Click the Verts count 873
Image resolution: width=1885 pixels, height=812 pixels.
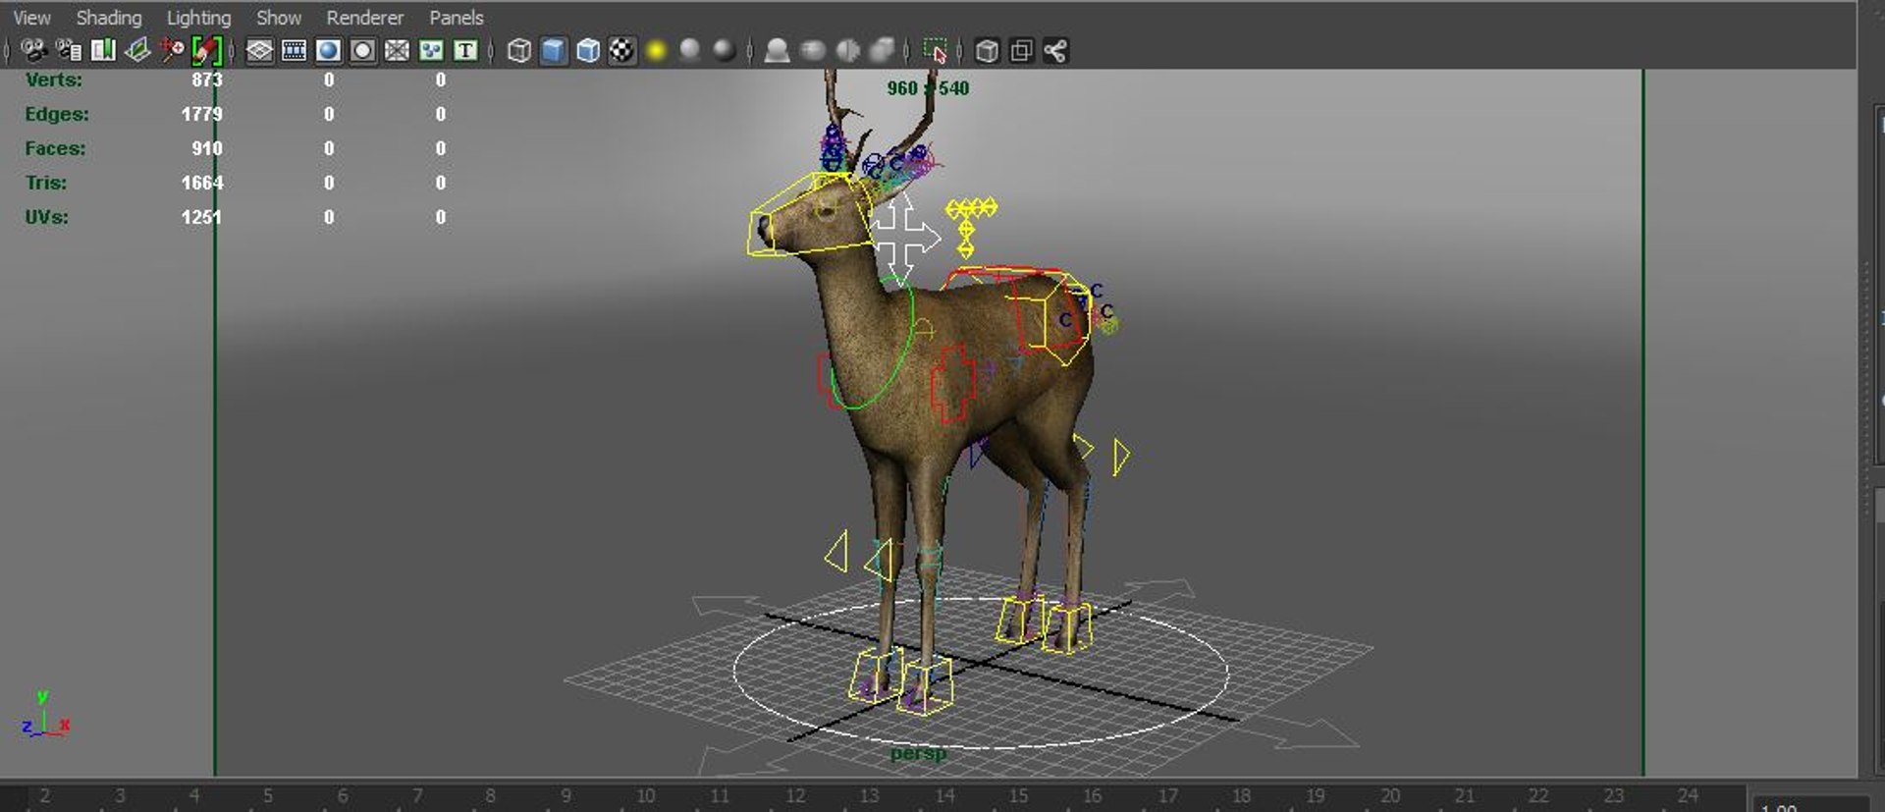(x=206, y=80)
